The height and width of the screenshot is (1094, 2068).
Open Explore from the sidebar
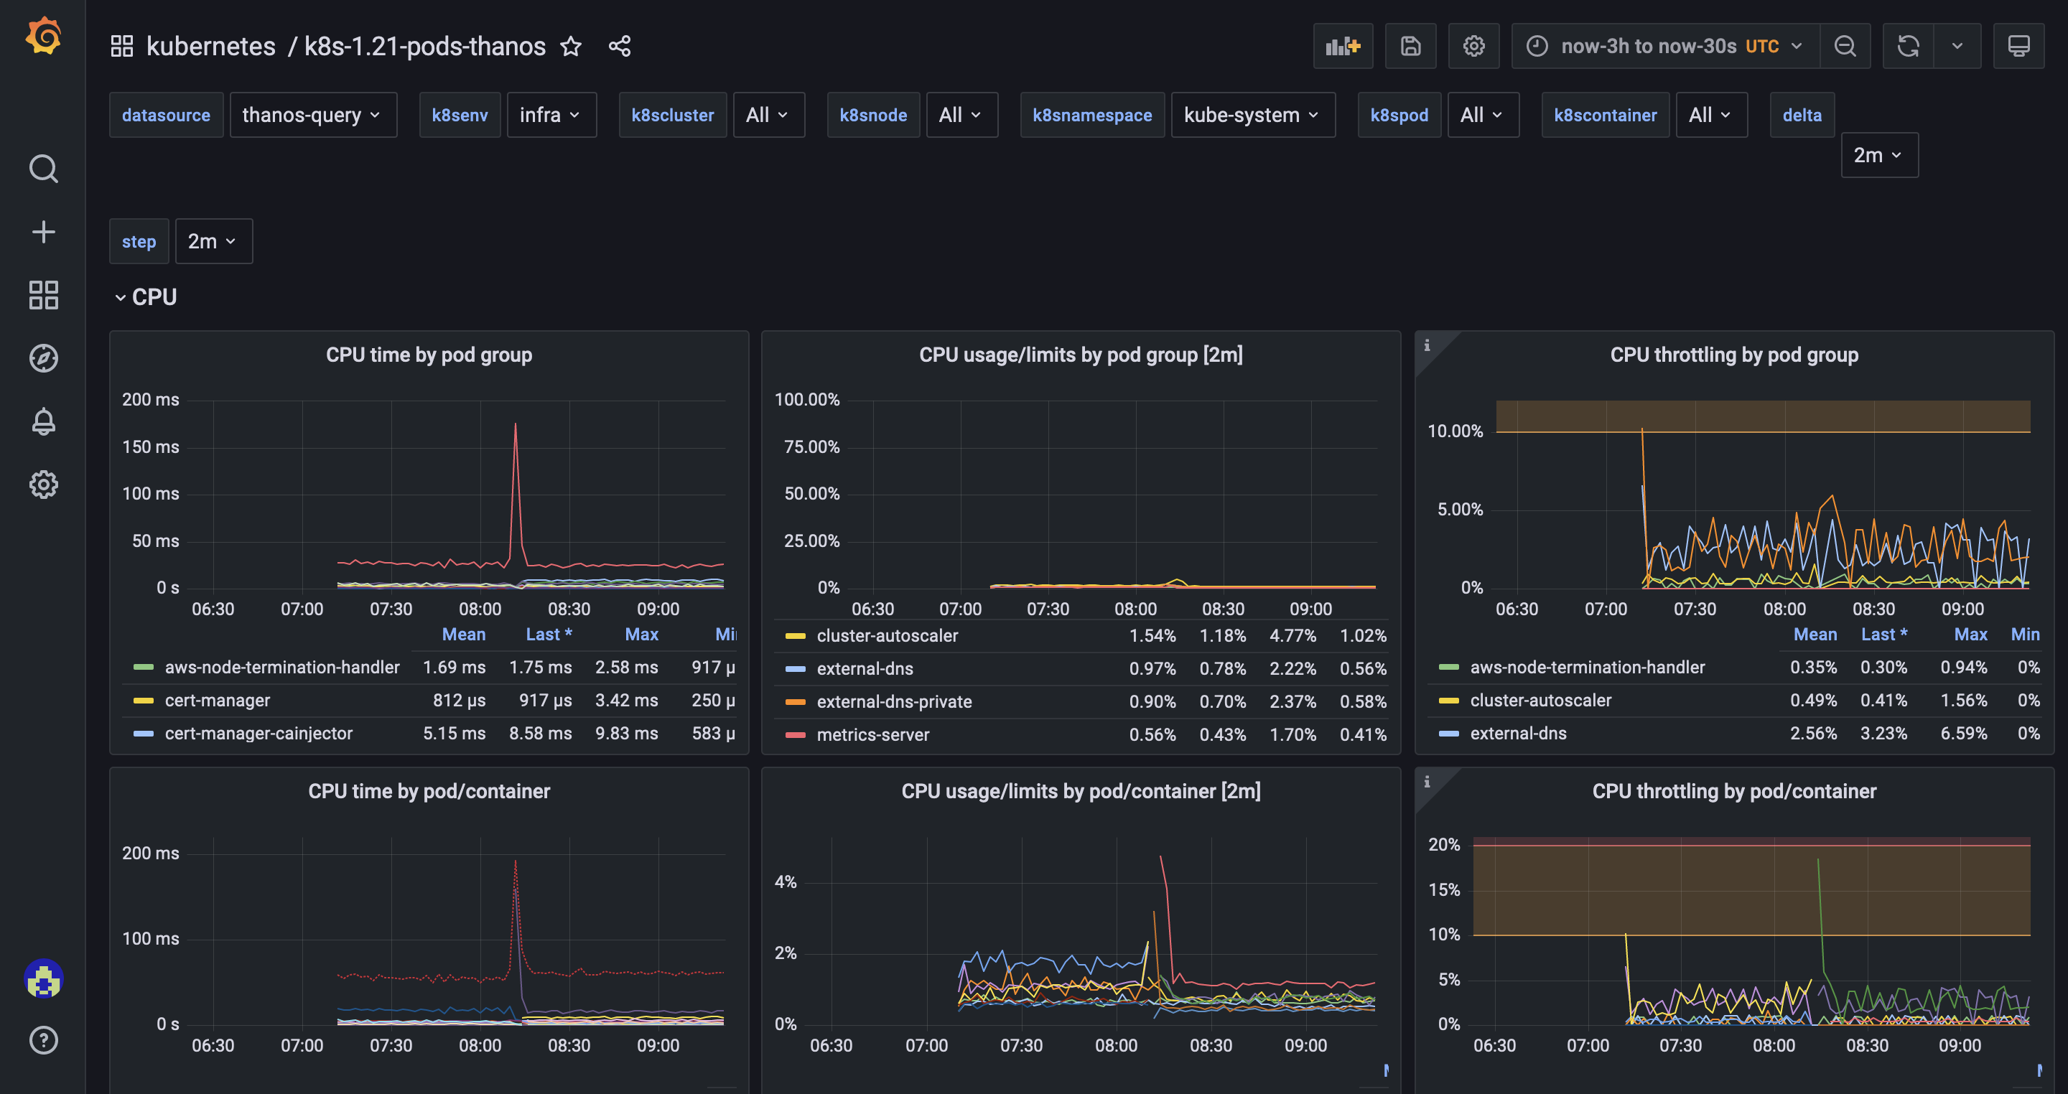42,359
